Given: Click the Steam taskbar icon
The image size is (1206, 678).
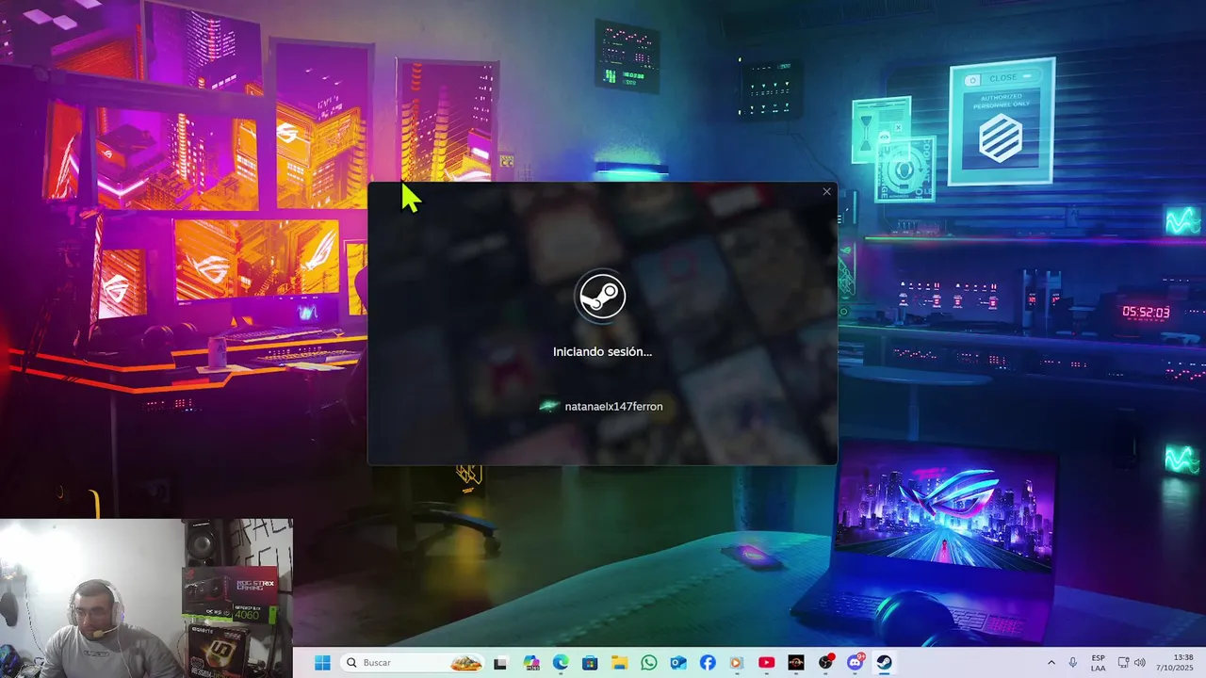Looking at the screenshot, I should [885, 663].
